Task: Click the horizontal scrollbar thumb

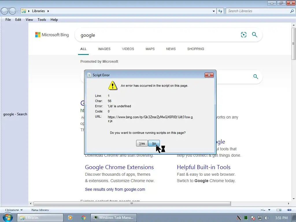Action: click(132, 203)
